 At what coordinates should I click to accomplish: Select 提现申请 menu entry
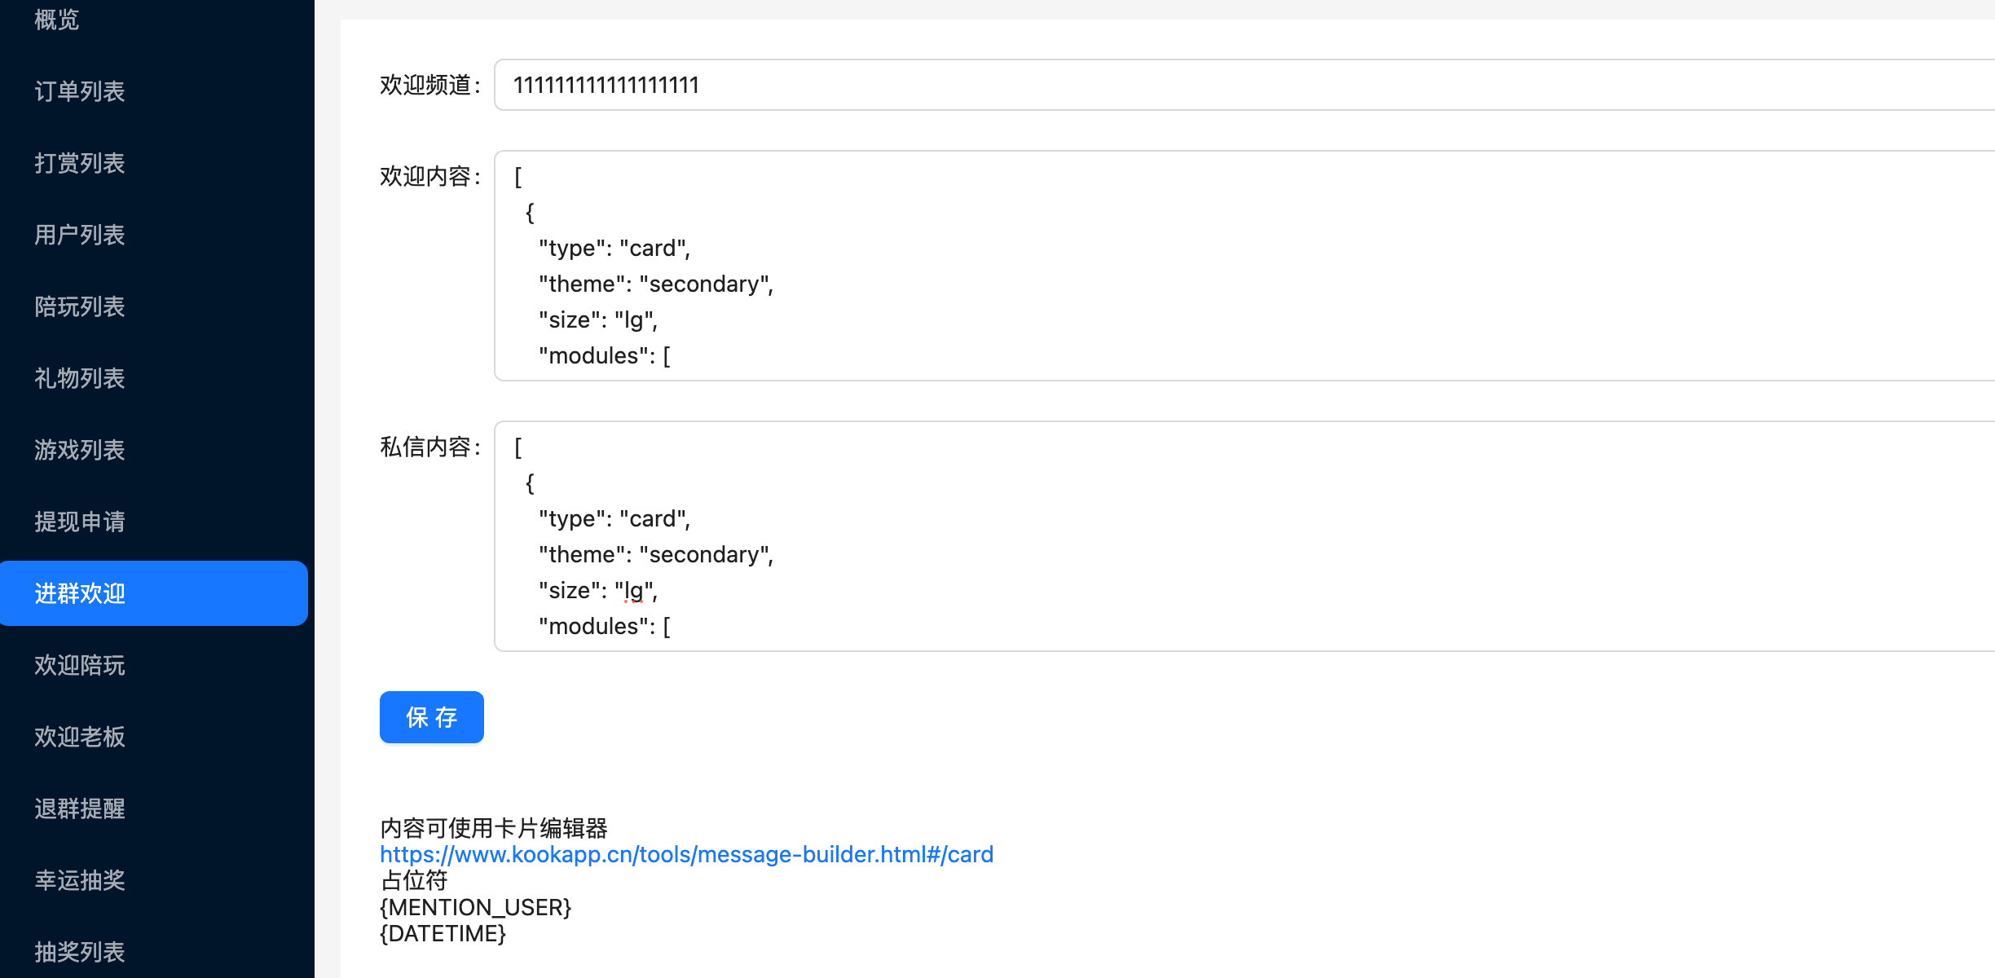80,522
